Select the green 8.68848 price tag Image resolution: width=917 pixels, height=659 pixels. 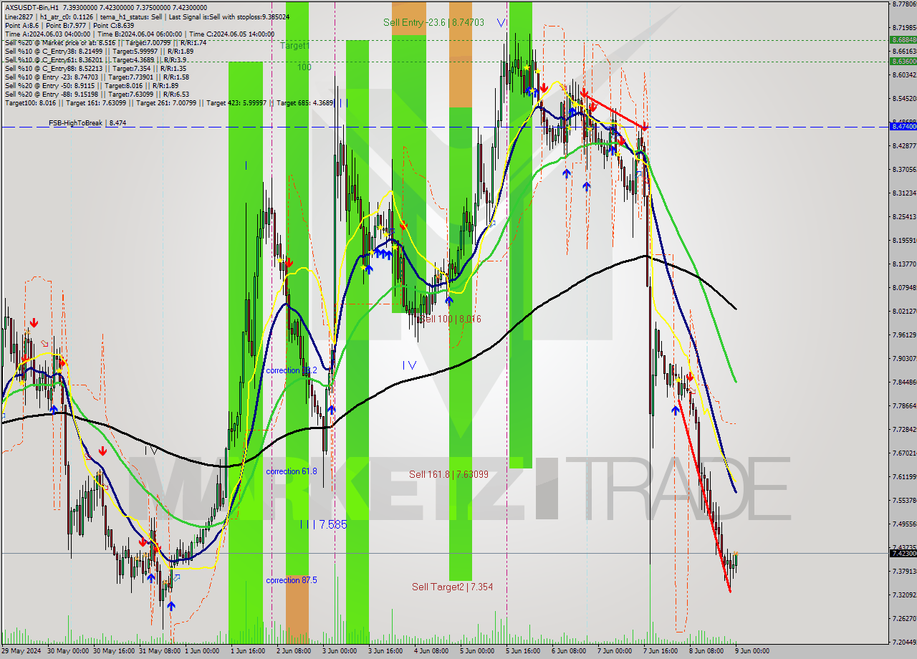(x=903, y=39)
